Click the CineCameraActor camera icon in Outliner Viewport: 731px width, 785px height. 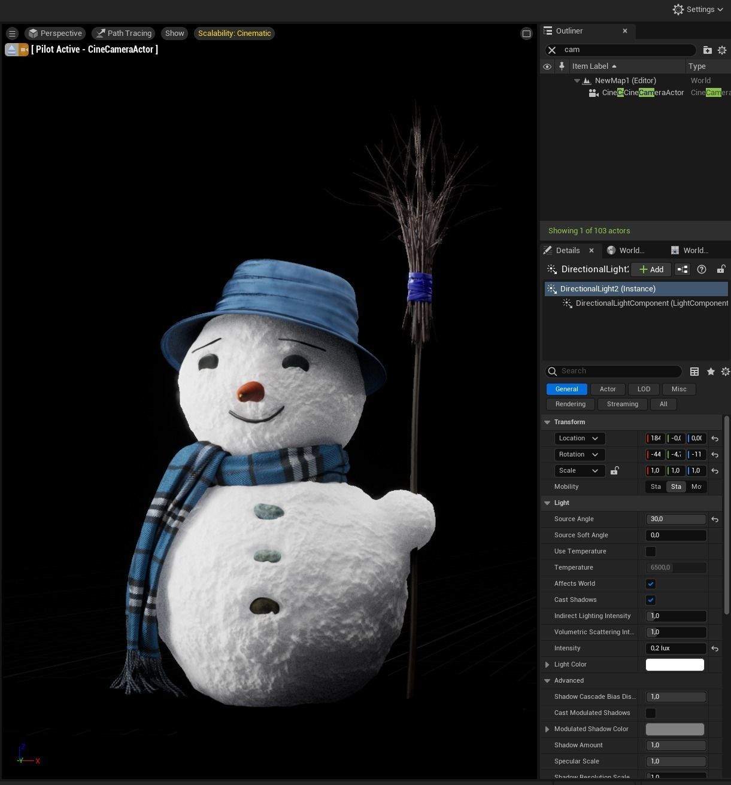pyautogui.click(x=593, y=93)
